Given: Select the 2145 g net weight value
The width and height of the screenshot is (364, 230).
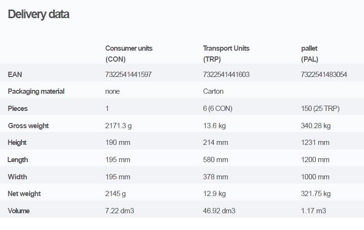Looking at the screenshot, I should click(x=115, y=194).
